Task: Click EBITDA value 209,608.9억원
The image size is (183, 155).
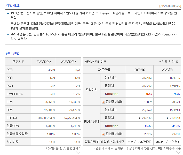Action: pyautogui.click(x=46, y=118)
